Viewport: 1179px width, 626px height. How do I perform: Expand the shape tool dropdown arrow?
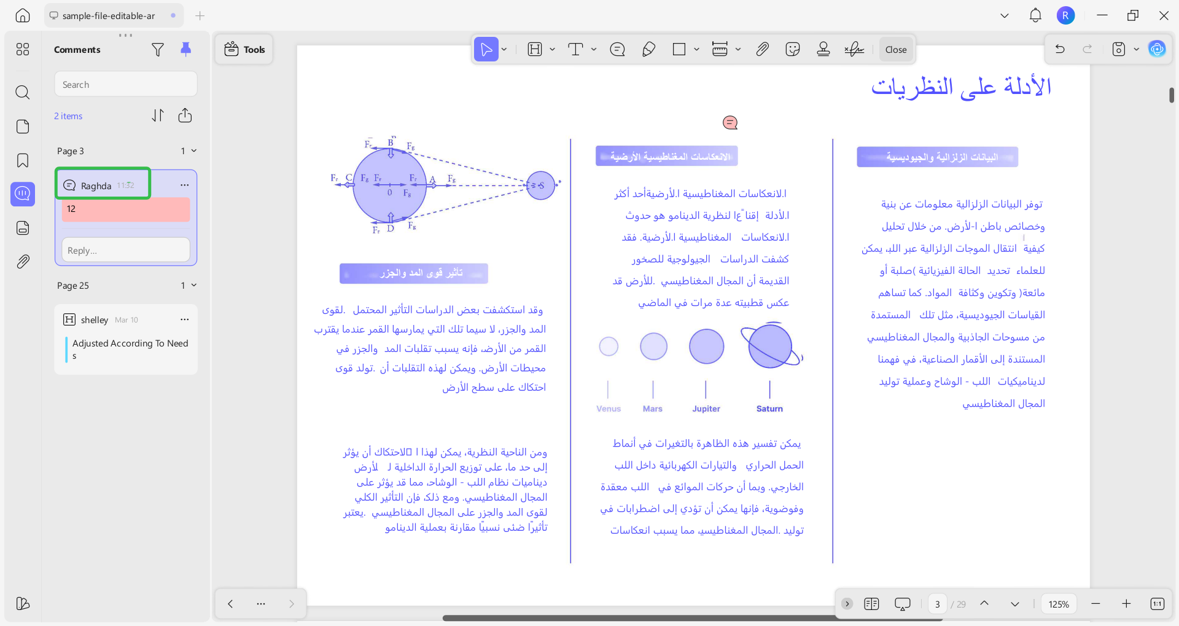coord(696,50)
